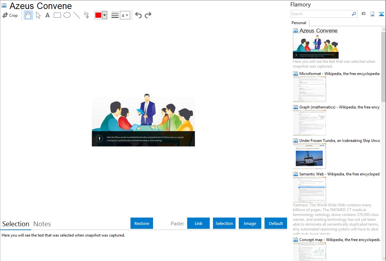Open Concept map Wikipedia snapshot entry
Image resolution: width=386 pixels, height=261 pixels.
pos(340,239)
